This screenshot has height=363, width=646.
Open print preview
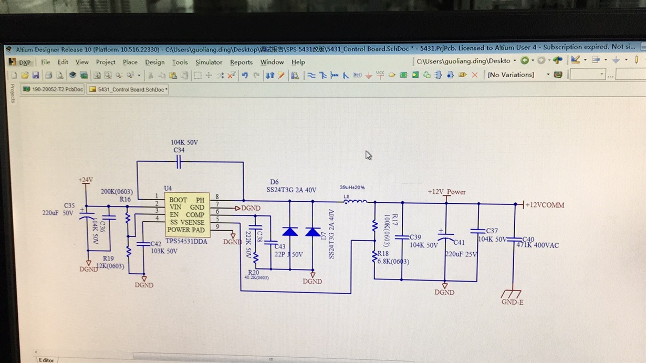point(60,75)
